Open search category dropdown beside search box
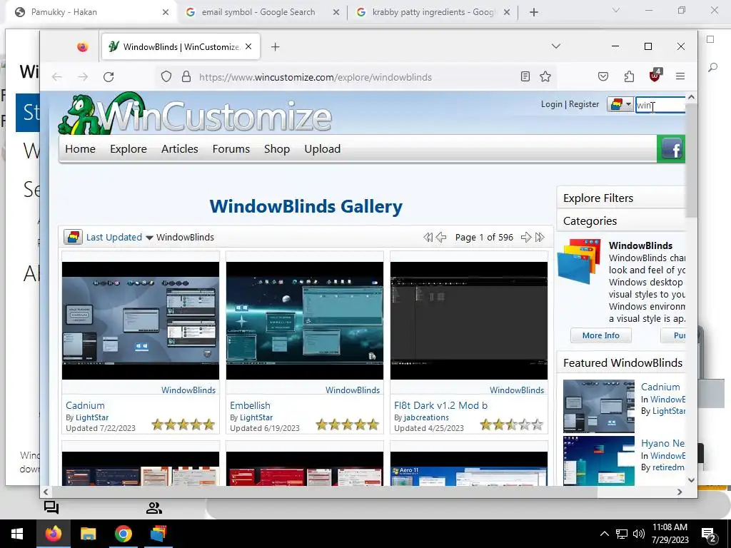 620,104
